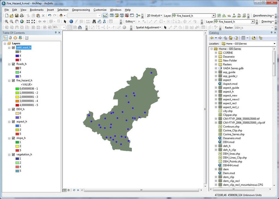Open the Catalog Location dropdown

pos(274,44)
